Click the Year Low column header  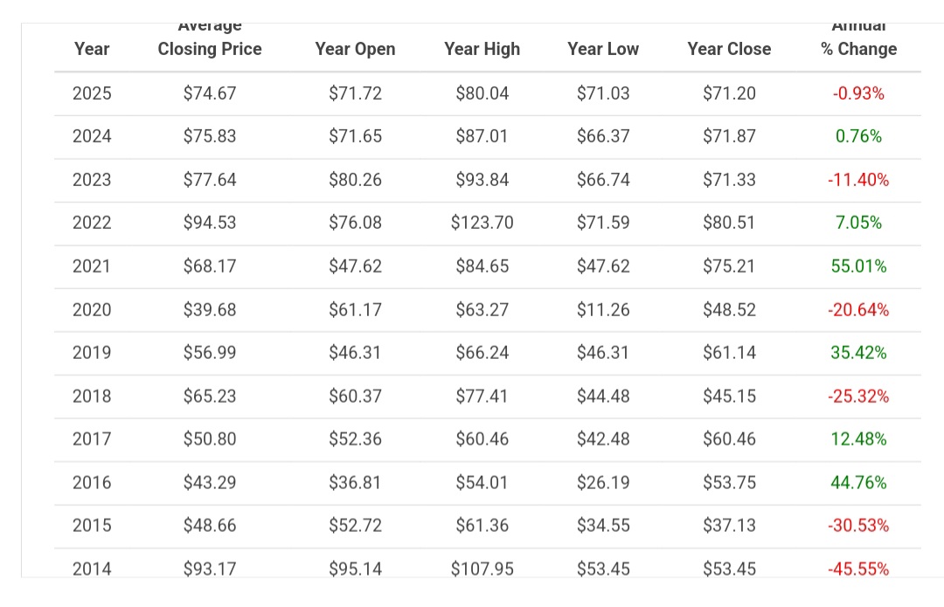[603, 49]
